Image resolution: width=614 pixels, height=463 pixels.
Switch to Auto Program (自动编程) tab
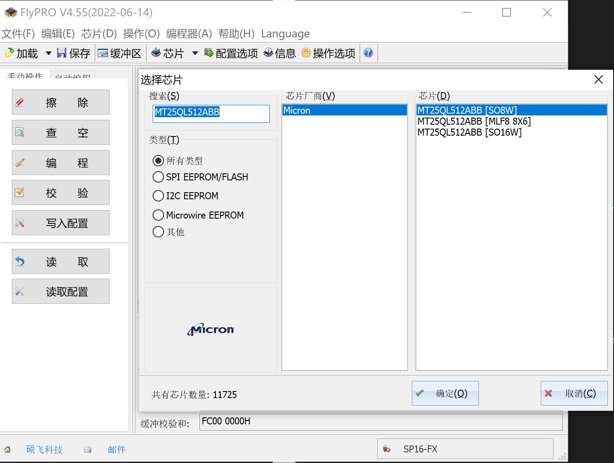pos(73,76)
